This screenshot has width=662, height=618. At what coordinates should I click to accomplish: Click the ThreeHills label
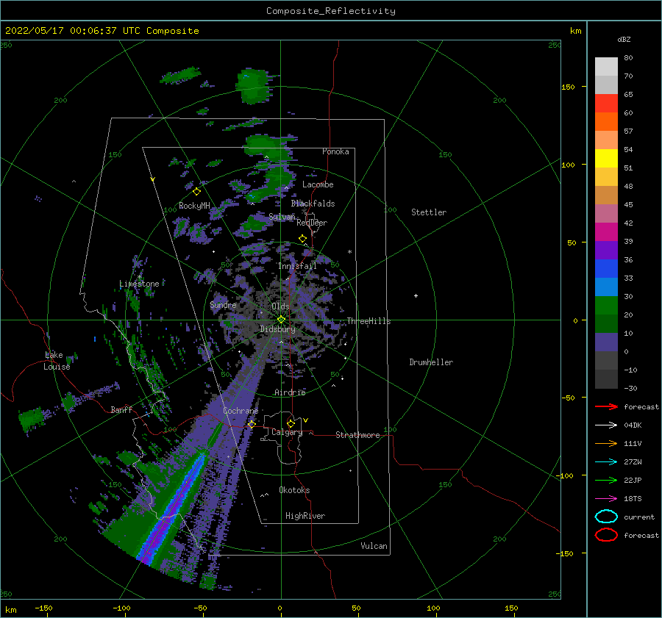pyautogui.click(x=369, y=321)
